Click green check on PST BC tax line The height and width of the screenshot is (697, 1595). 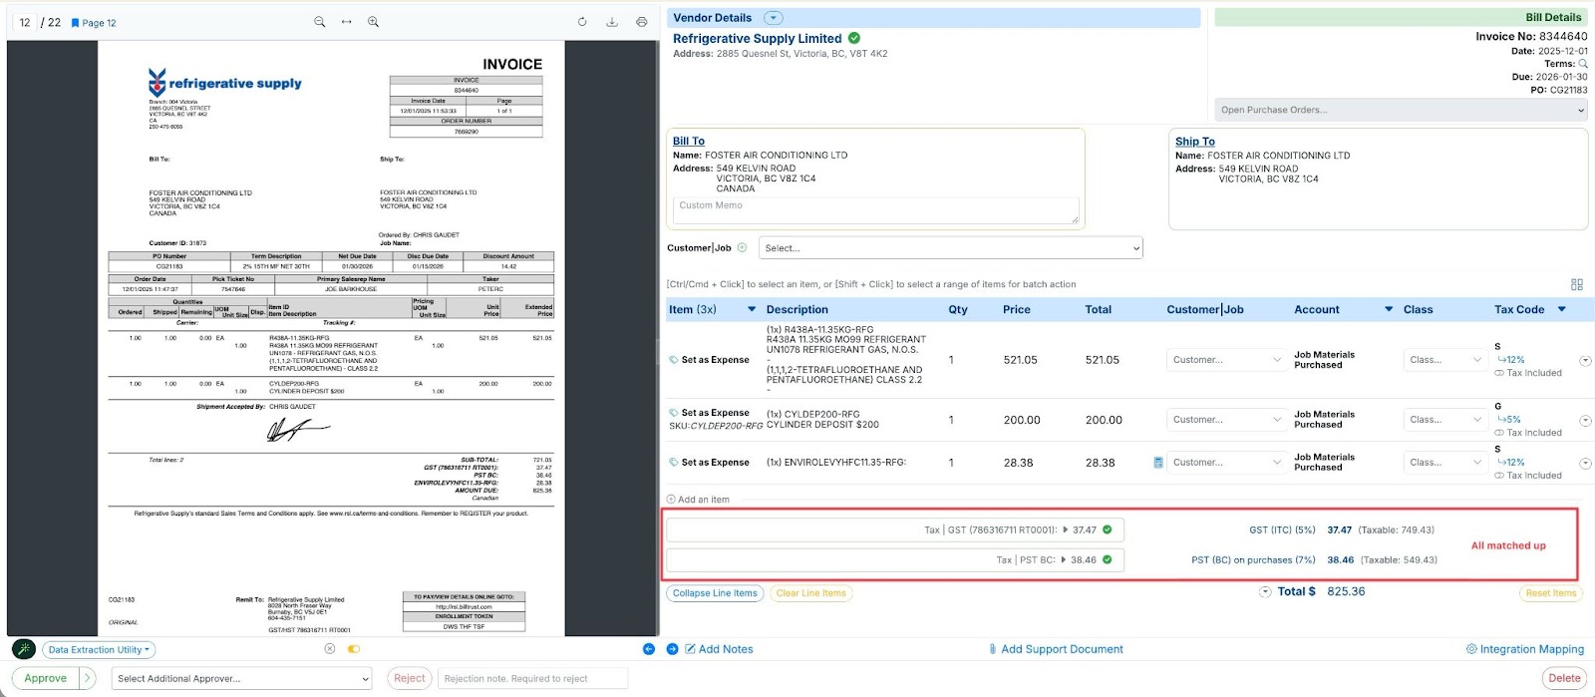tap(1108, 559)
